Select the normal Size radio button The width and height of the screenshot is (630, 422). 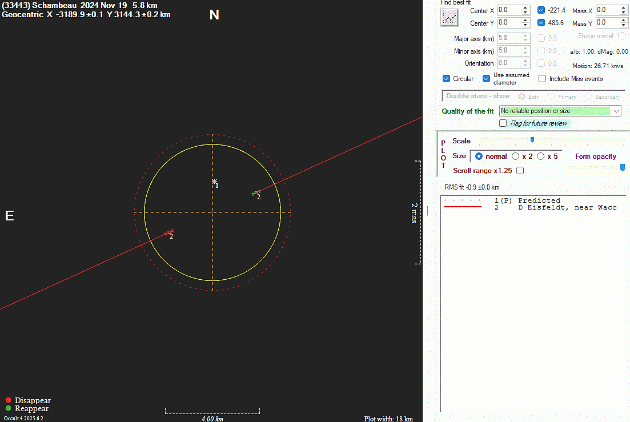click(479, 156)
